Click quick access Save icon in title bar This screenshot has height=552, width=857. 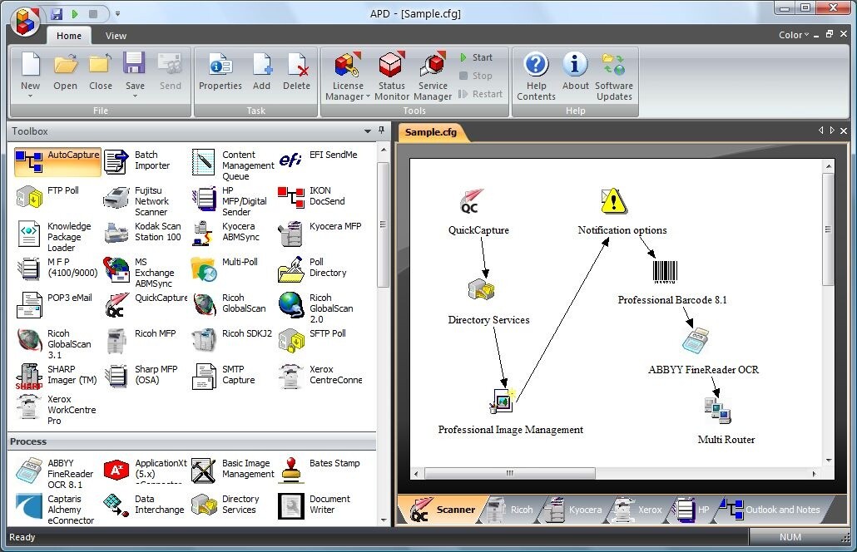pyautogui.click(x=57, y=13)
